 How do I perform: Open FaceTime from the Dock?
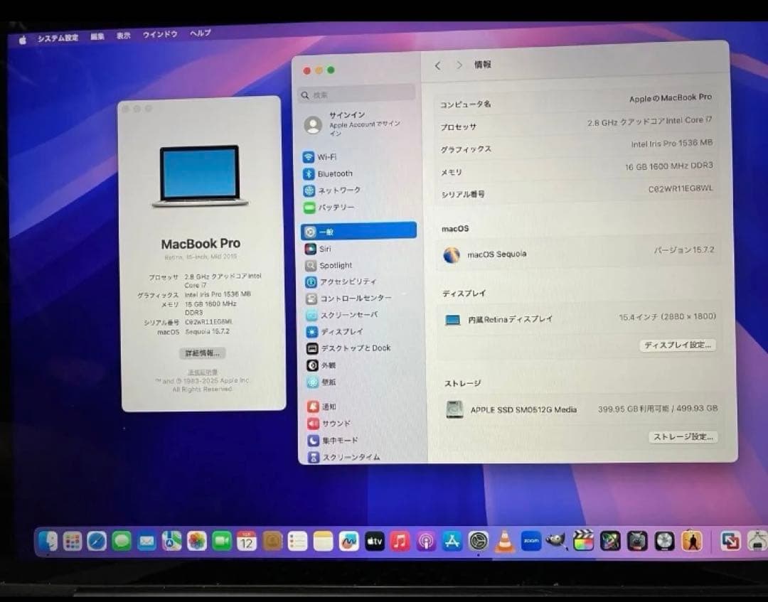click(x=221, y=542)
